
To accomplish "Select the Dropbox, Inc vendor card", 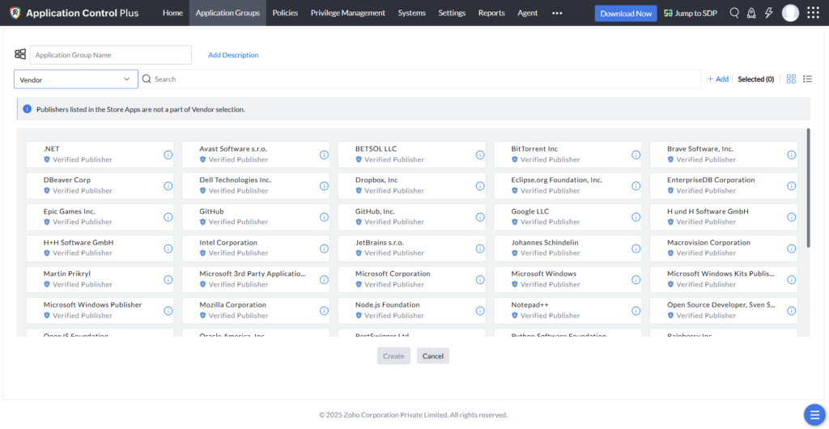I will tap(412, 185).
